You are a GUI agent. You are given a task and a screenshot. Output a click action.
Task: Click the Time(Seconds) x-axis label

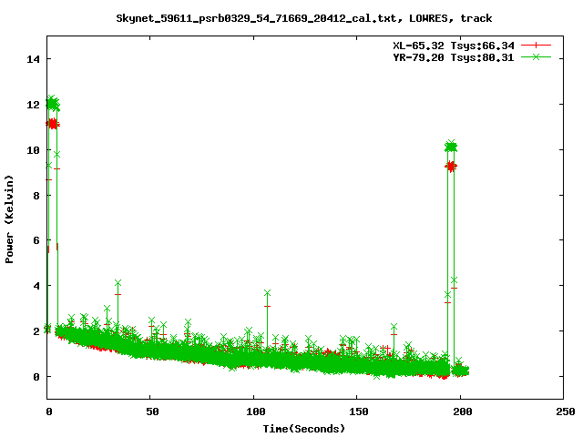point(303,429)
